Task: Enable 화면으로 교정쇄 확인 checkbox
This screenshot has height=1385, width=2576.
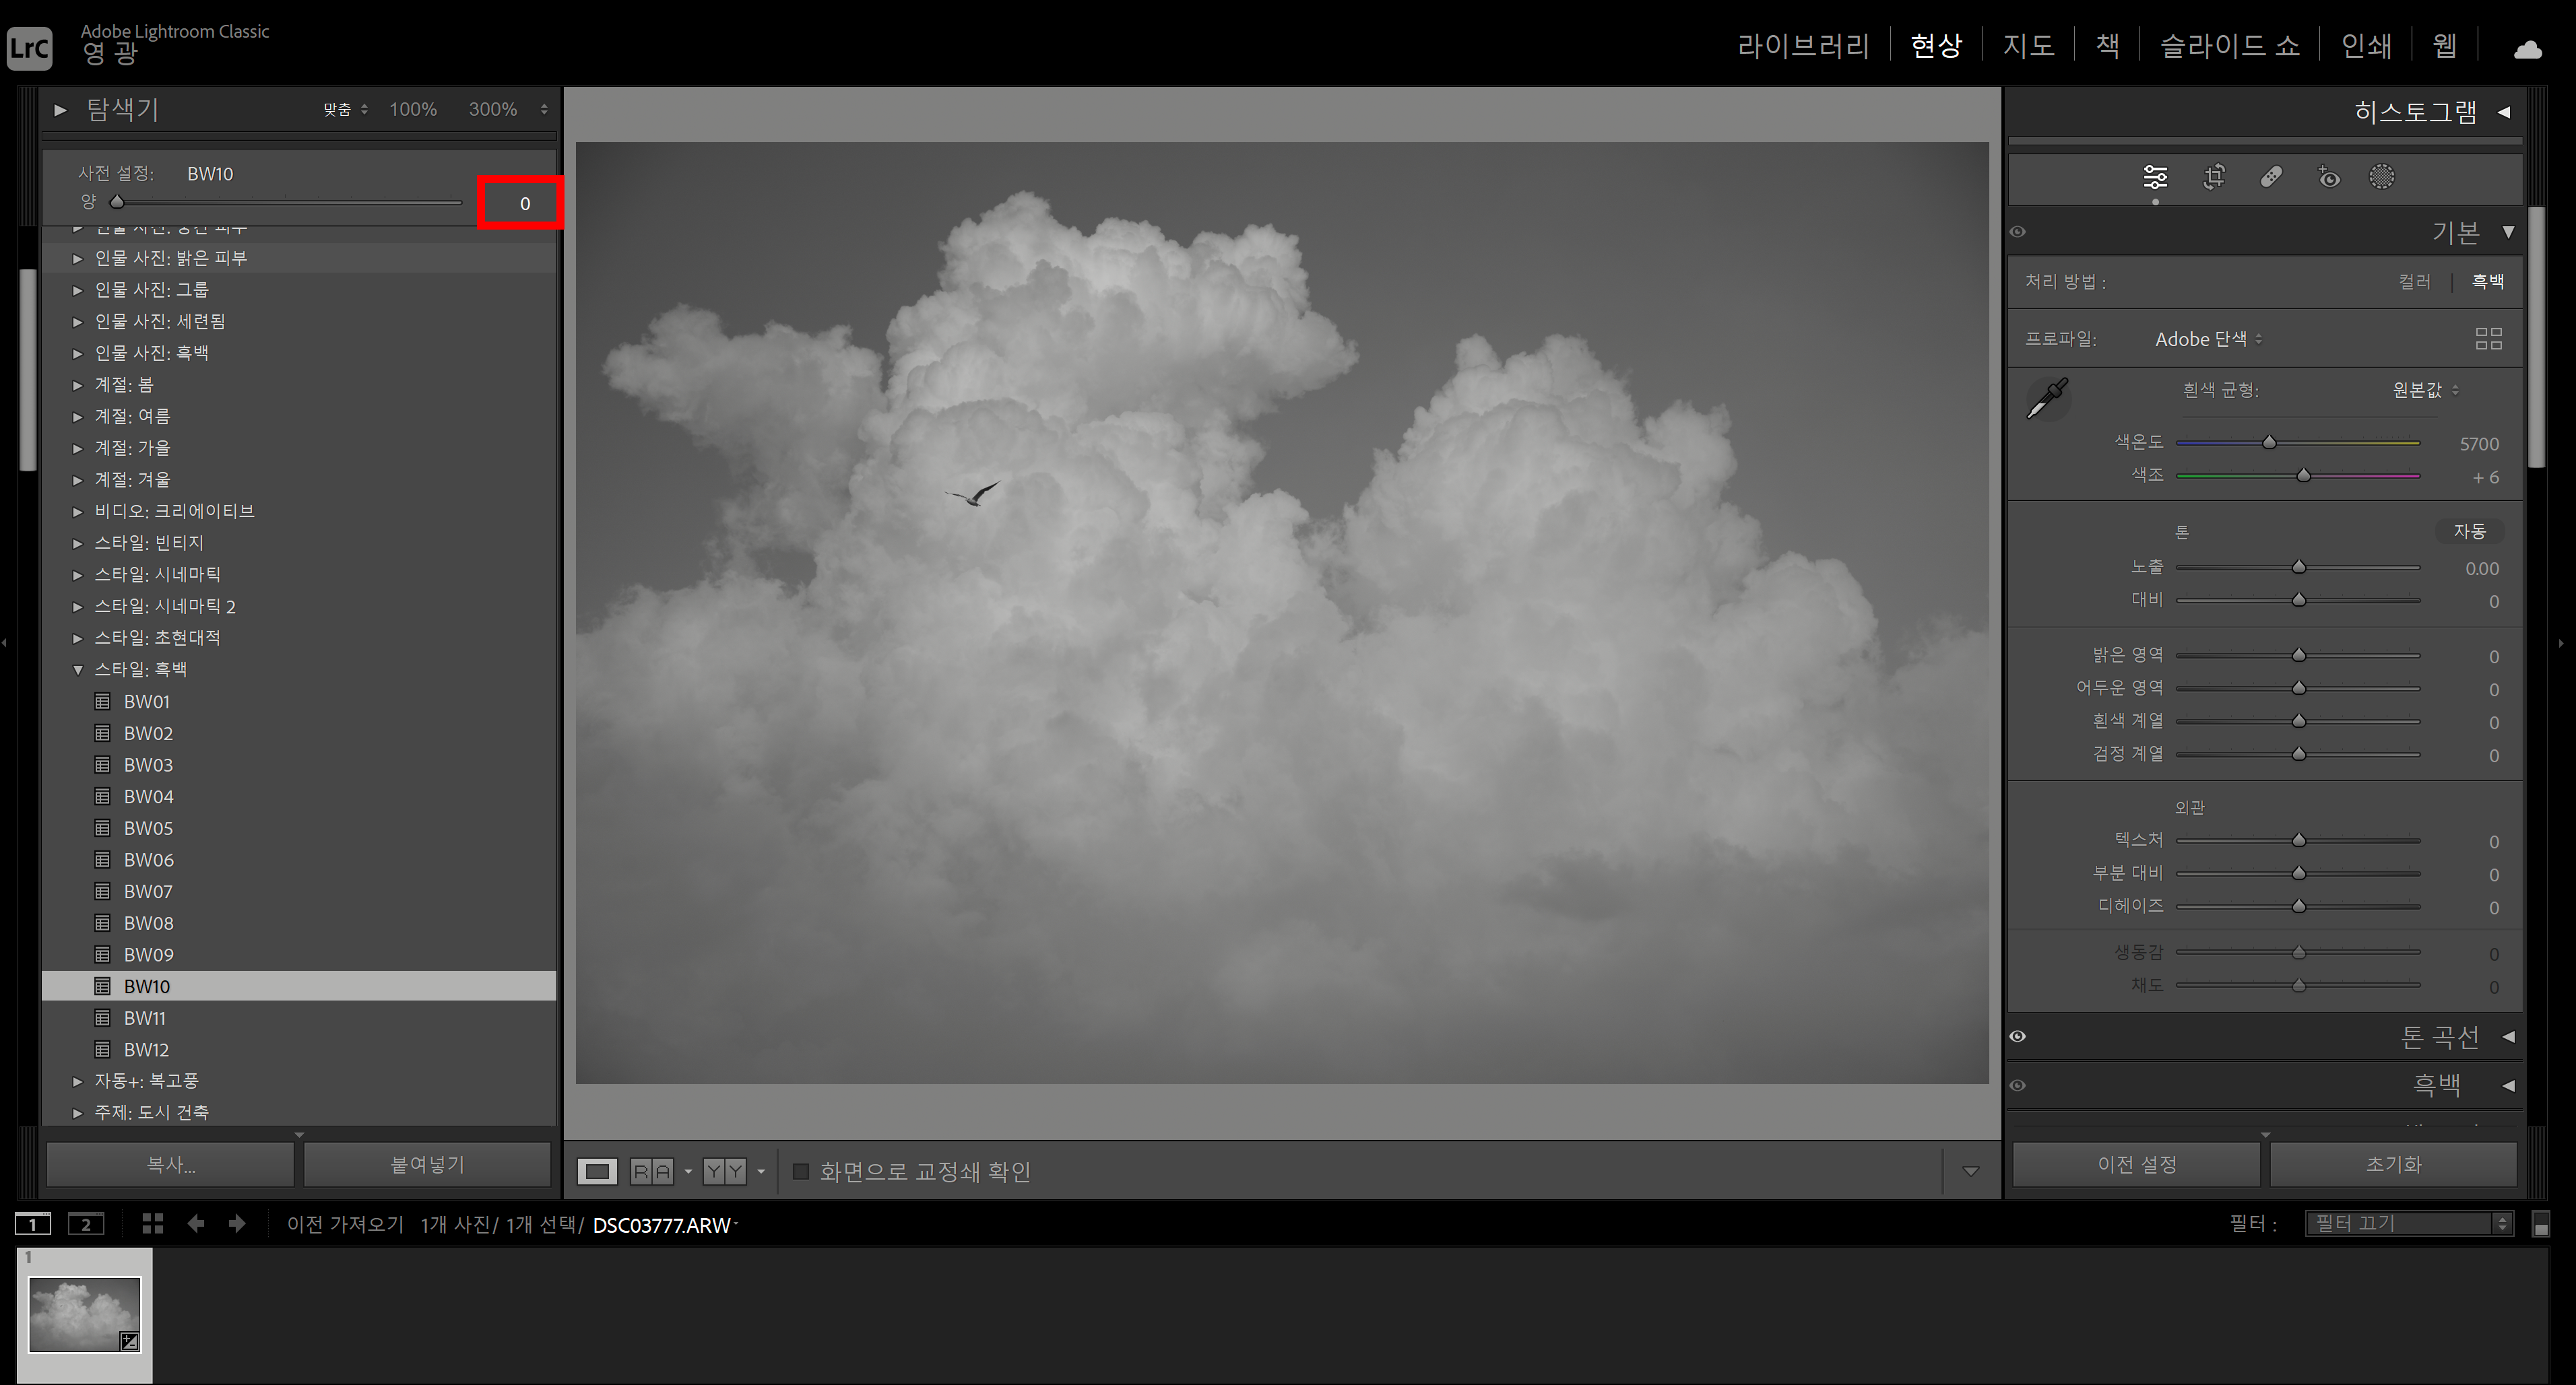Action: pyautogui.click(x=801, y=1171)
